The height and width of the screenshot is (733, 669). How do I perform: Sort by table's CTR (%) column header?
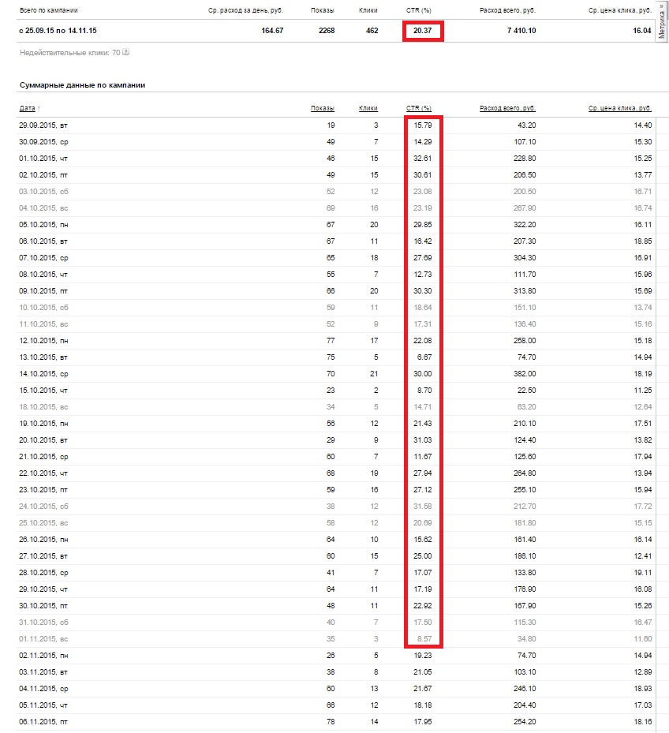(x=418, y=108)
